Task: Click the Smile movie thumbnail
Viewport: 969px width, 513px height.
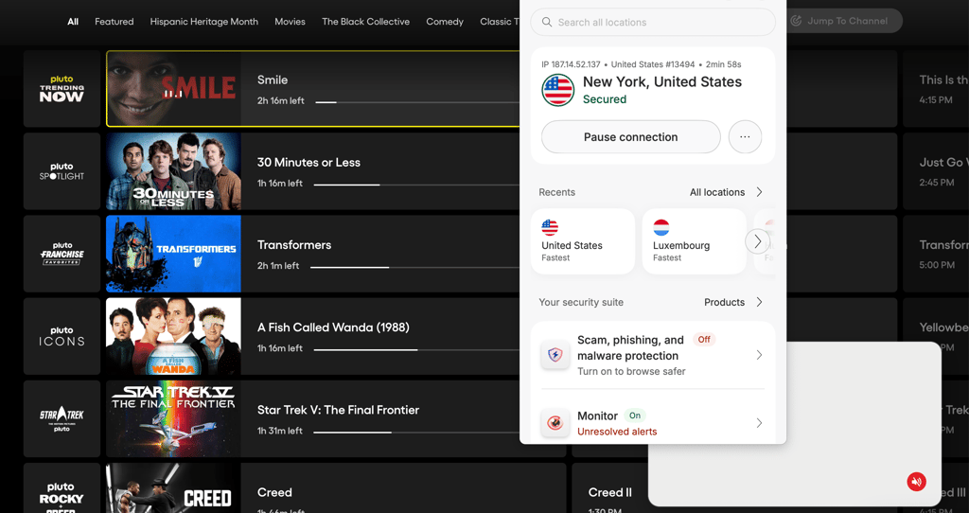Action: tap(174, 88)
